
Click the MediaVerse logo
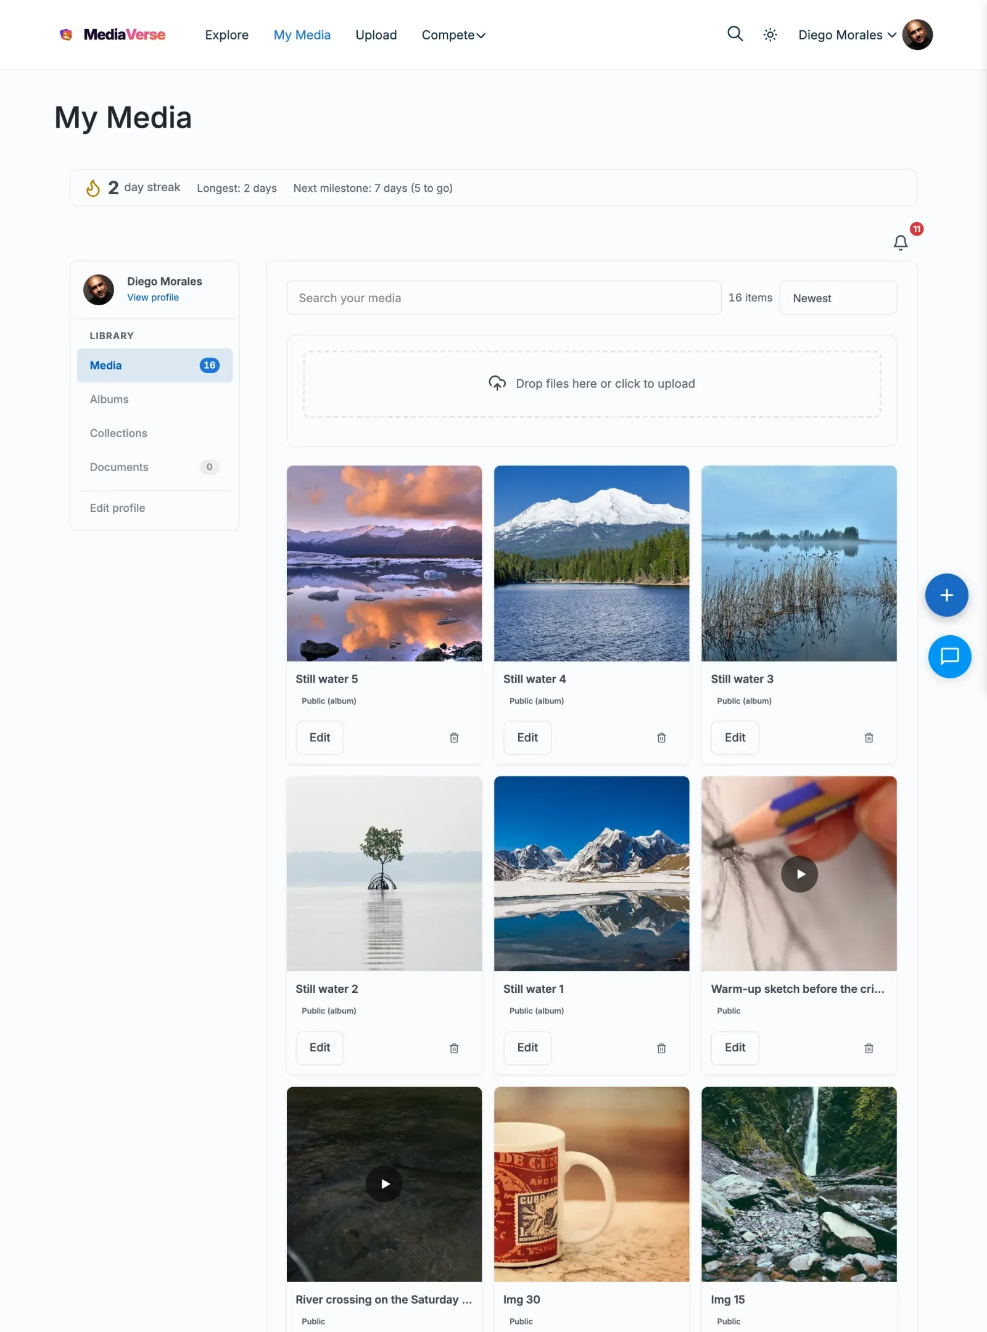(112, 35)
